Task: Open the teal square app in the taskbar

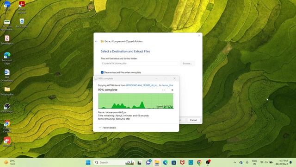Action: click(x=191, y=162)
